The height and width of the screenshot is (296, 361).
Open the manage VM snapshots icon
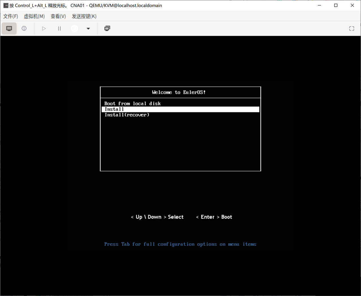point(107,28)
